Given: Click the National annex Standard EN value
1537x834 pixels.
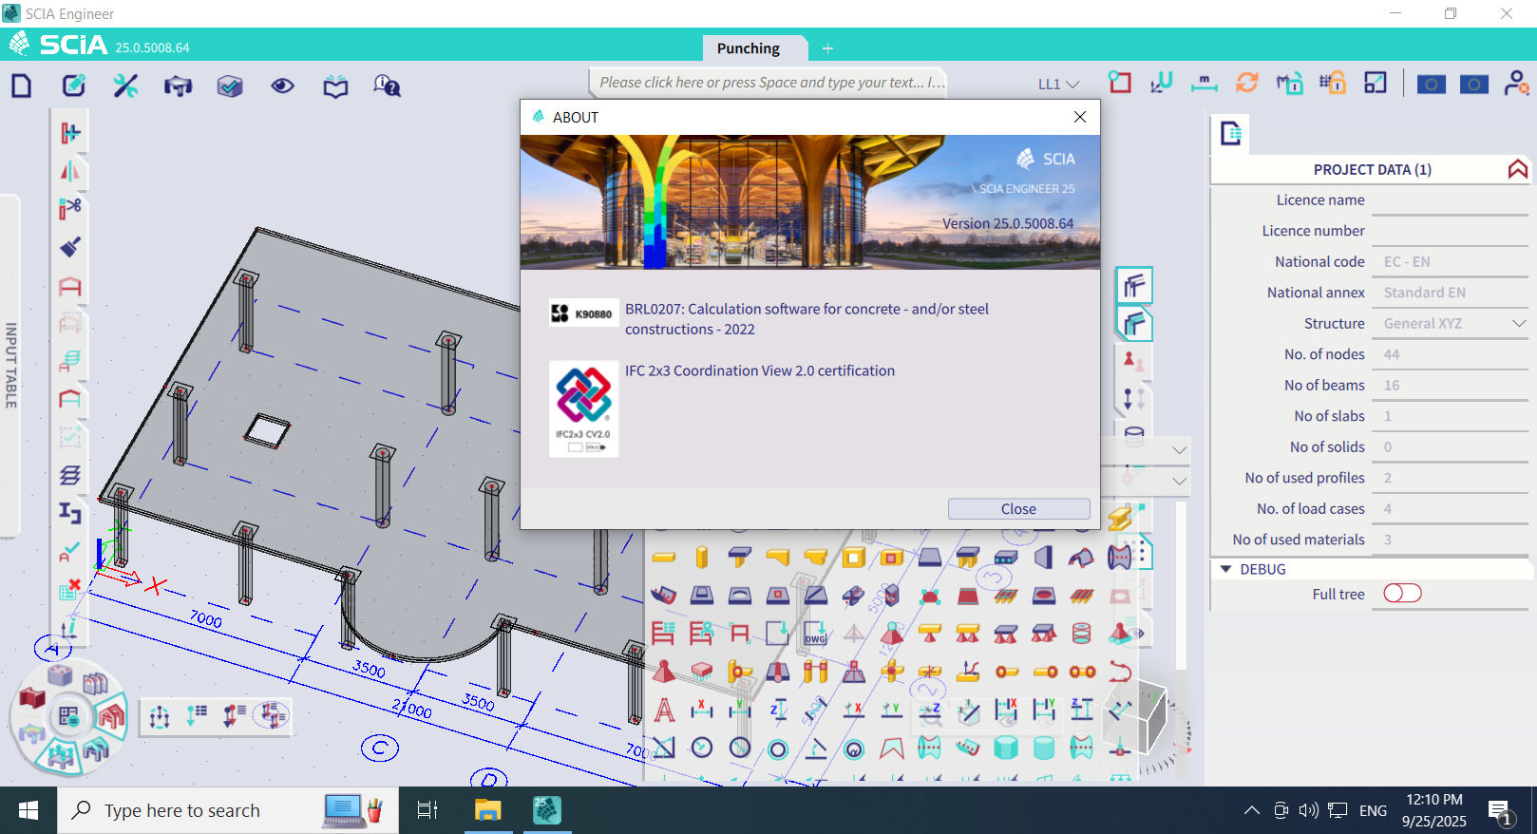Looking at the screenshot, I should tap(1451, 293).
